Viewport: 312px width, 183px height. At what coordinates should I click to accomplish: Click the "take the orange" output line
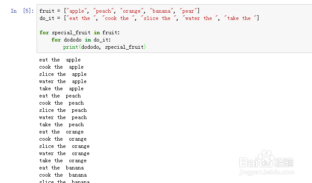62,161
